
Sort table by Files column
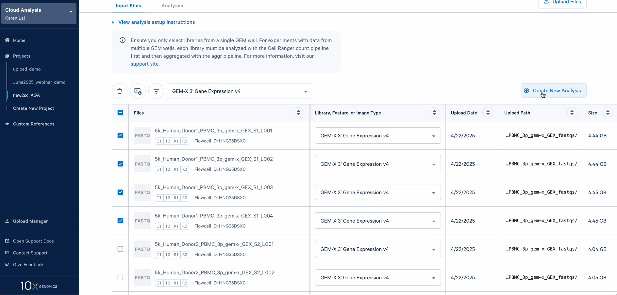298,113
